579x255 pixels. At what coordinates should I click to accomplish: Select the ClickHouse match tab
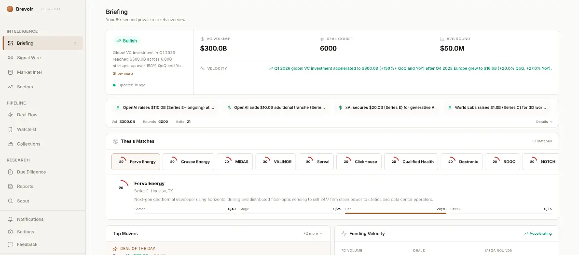click(x=359, y=161)
